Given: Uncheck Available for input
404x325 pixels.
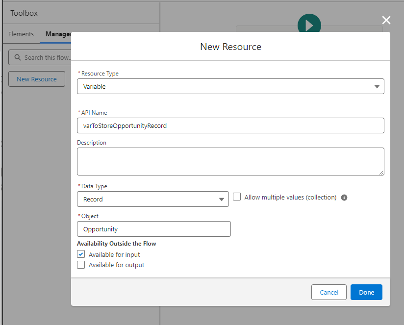Looking at the screenshot, I should 81,254.
